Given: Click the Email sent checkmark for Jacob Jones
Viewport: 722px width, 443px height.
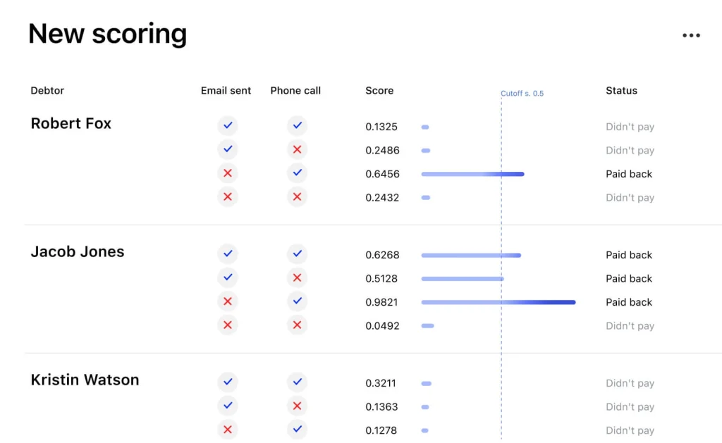Looking at the screenshot, I should pyautogui.click(x=227, y=254).
